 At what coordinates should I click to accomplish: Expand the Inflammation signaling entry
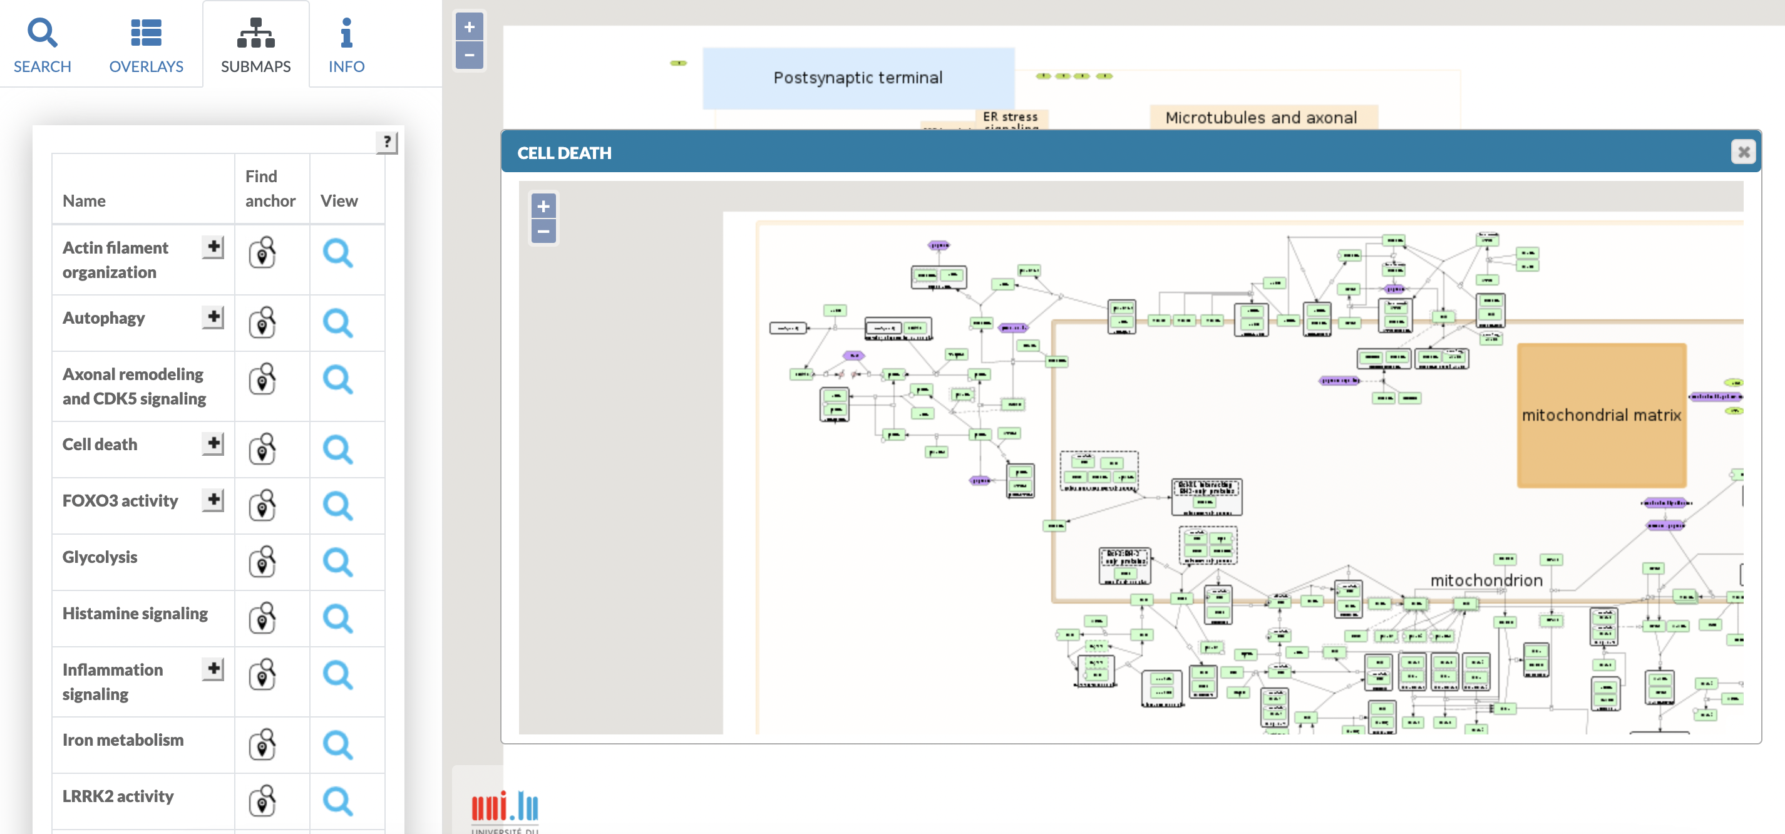tap(213, 669)
